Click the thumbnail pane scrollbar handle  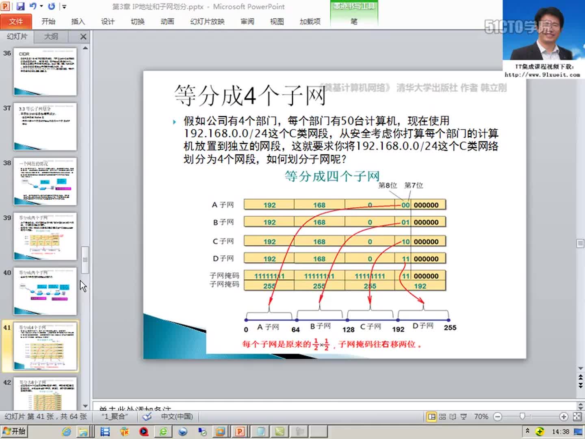pos(85,260)
